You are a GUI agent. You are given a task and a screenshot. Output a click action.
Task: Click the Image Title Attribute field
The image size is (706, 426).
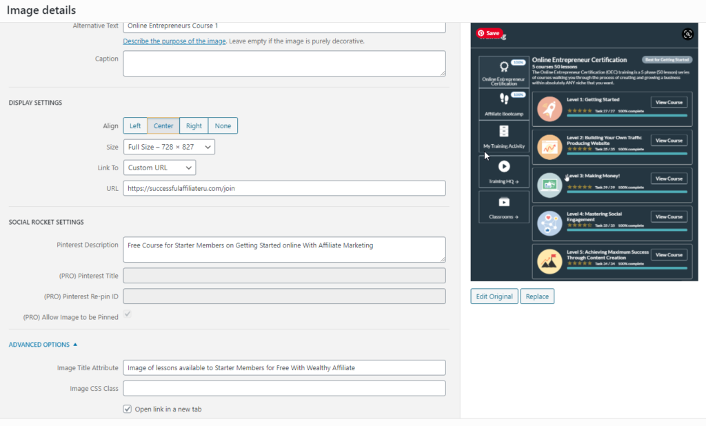click(x=284, y=367)
